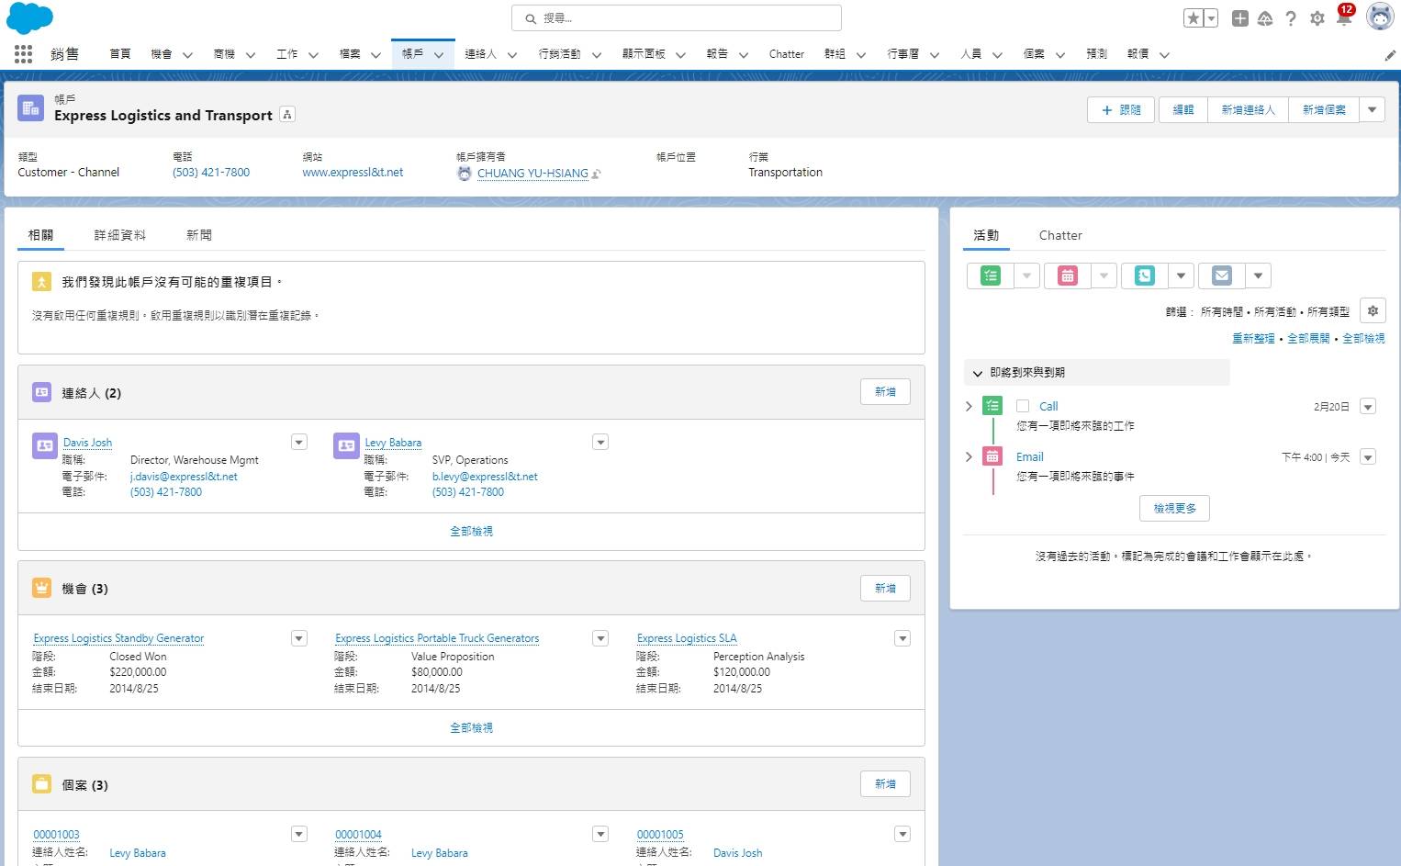View account hierarchy icon next to account name
The width and height of the screenshot is (1401, 866).
click(287, 115)
